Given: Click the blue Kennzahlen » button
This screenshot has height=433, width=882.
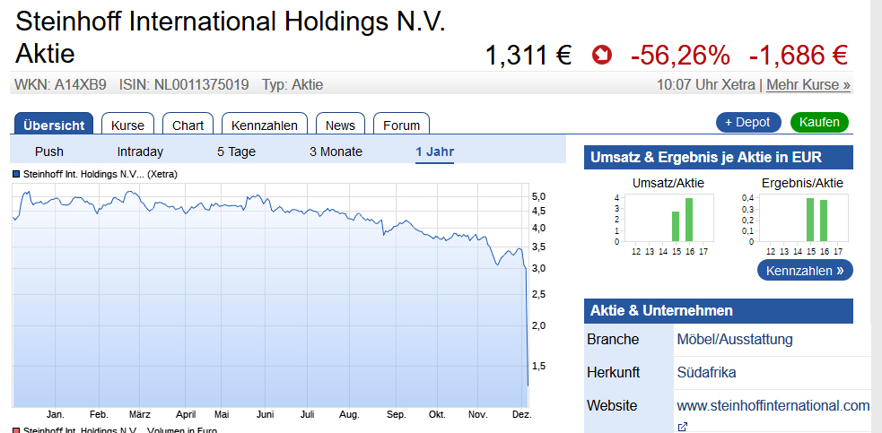Looking at the screenshot, I should [x=805, y=270].
